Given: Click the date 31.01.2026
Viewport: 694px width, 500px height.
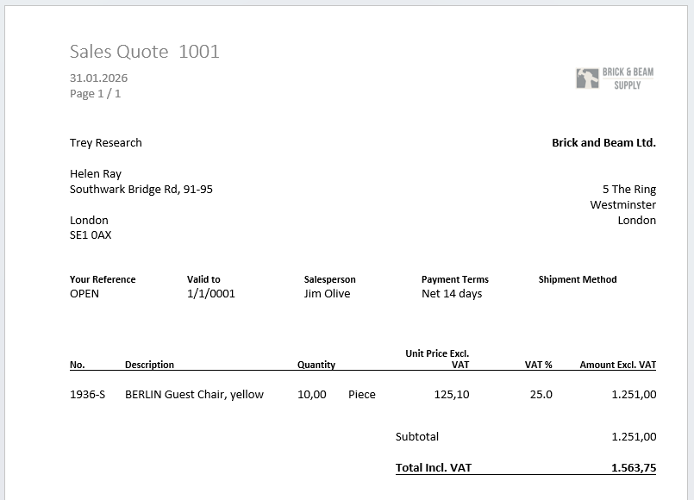Looking at the screenshot, I should (x=98, y=78).
